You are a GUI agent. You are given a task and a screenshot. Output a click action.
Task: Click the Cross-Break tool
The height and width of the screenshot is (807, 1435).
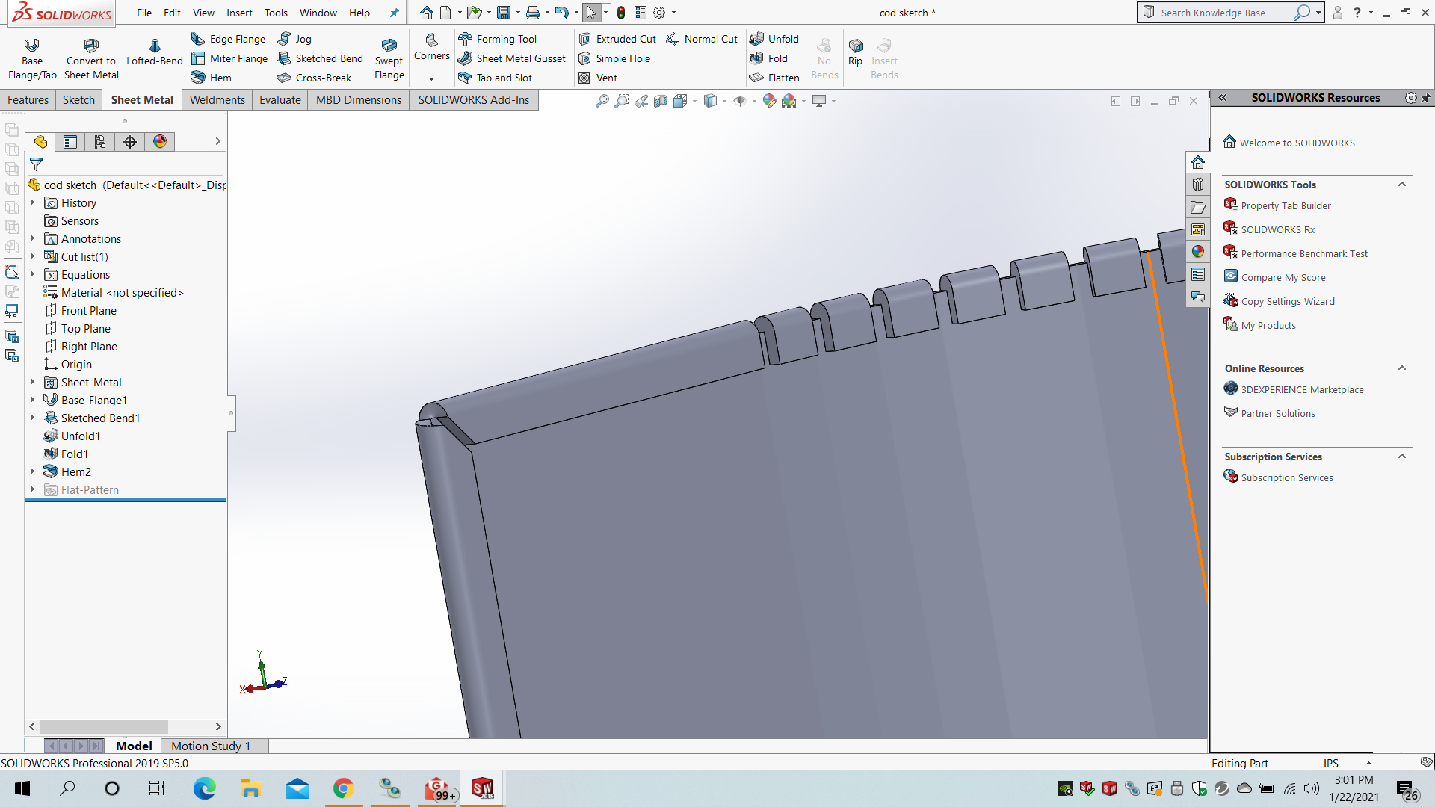point(314,78)
